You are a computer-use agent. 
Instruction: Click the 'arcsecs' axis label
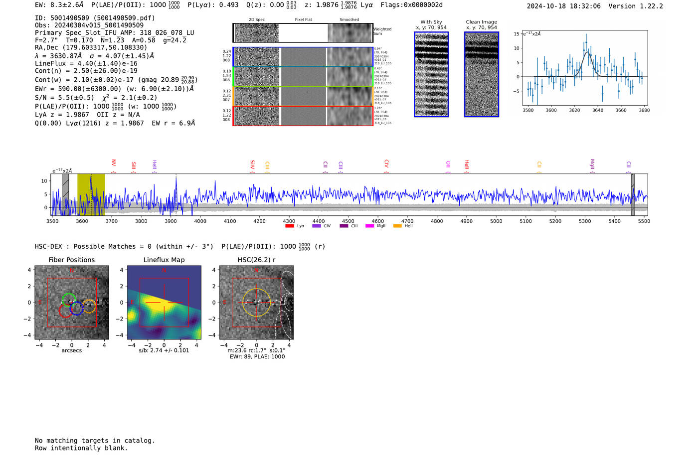(x=72, y=350)
